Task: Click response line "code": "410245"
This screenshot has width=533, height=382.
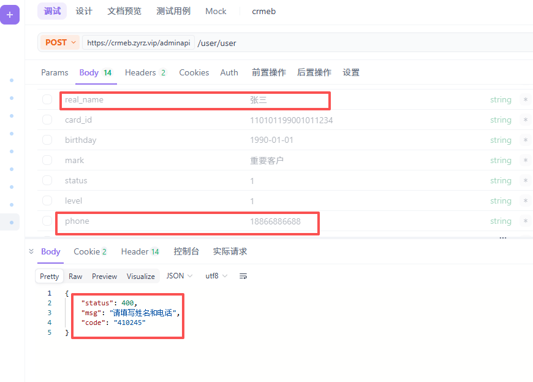Action: tap(113, 323)
